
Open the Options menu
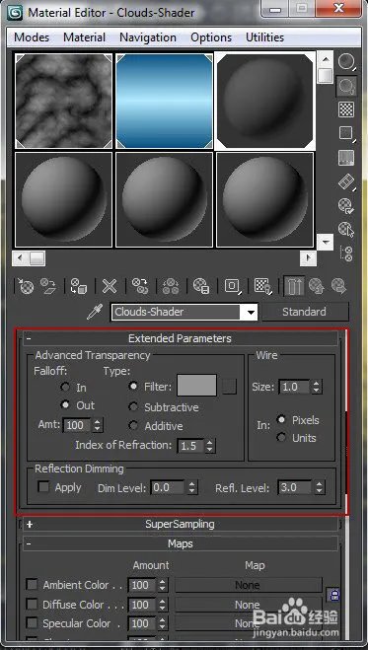pyautogui.click(x=211, y=37)
